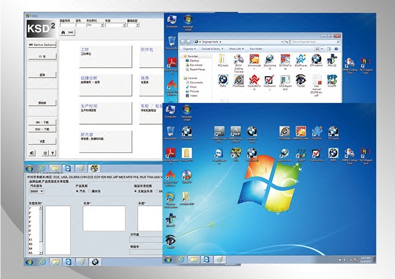Viewport: 395px width, 279px height.
Task: Launch ESysPlus.exe in the Engineer tools folder
Action: pyautogui.click(x=301, y=62)
